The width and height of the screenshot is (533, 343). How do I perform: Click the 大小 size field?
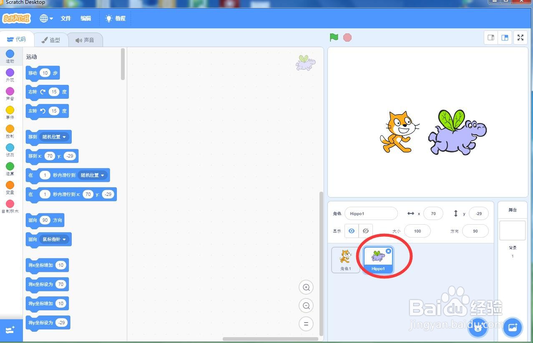(x=417, y=231)
